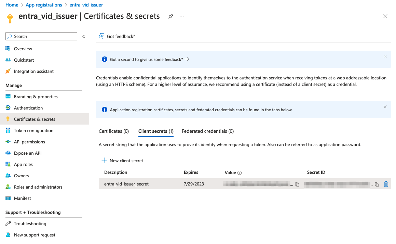Open the Got feedback? link

(117, 36)
